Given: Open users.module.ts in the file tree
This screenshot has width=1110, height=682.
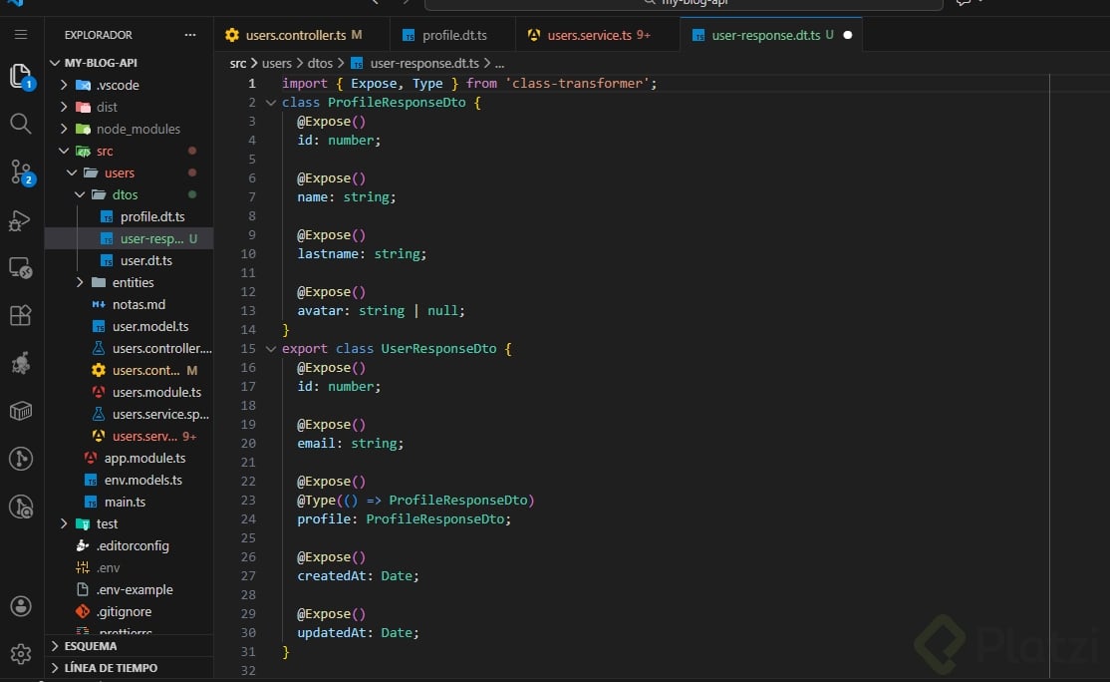Looking at the screenshot, I should [129, 392].
